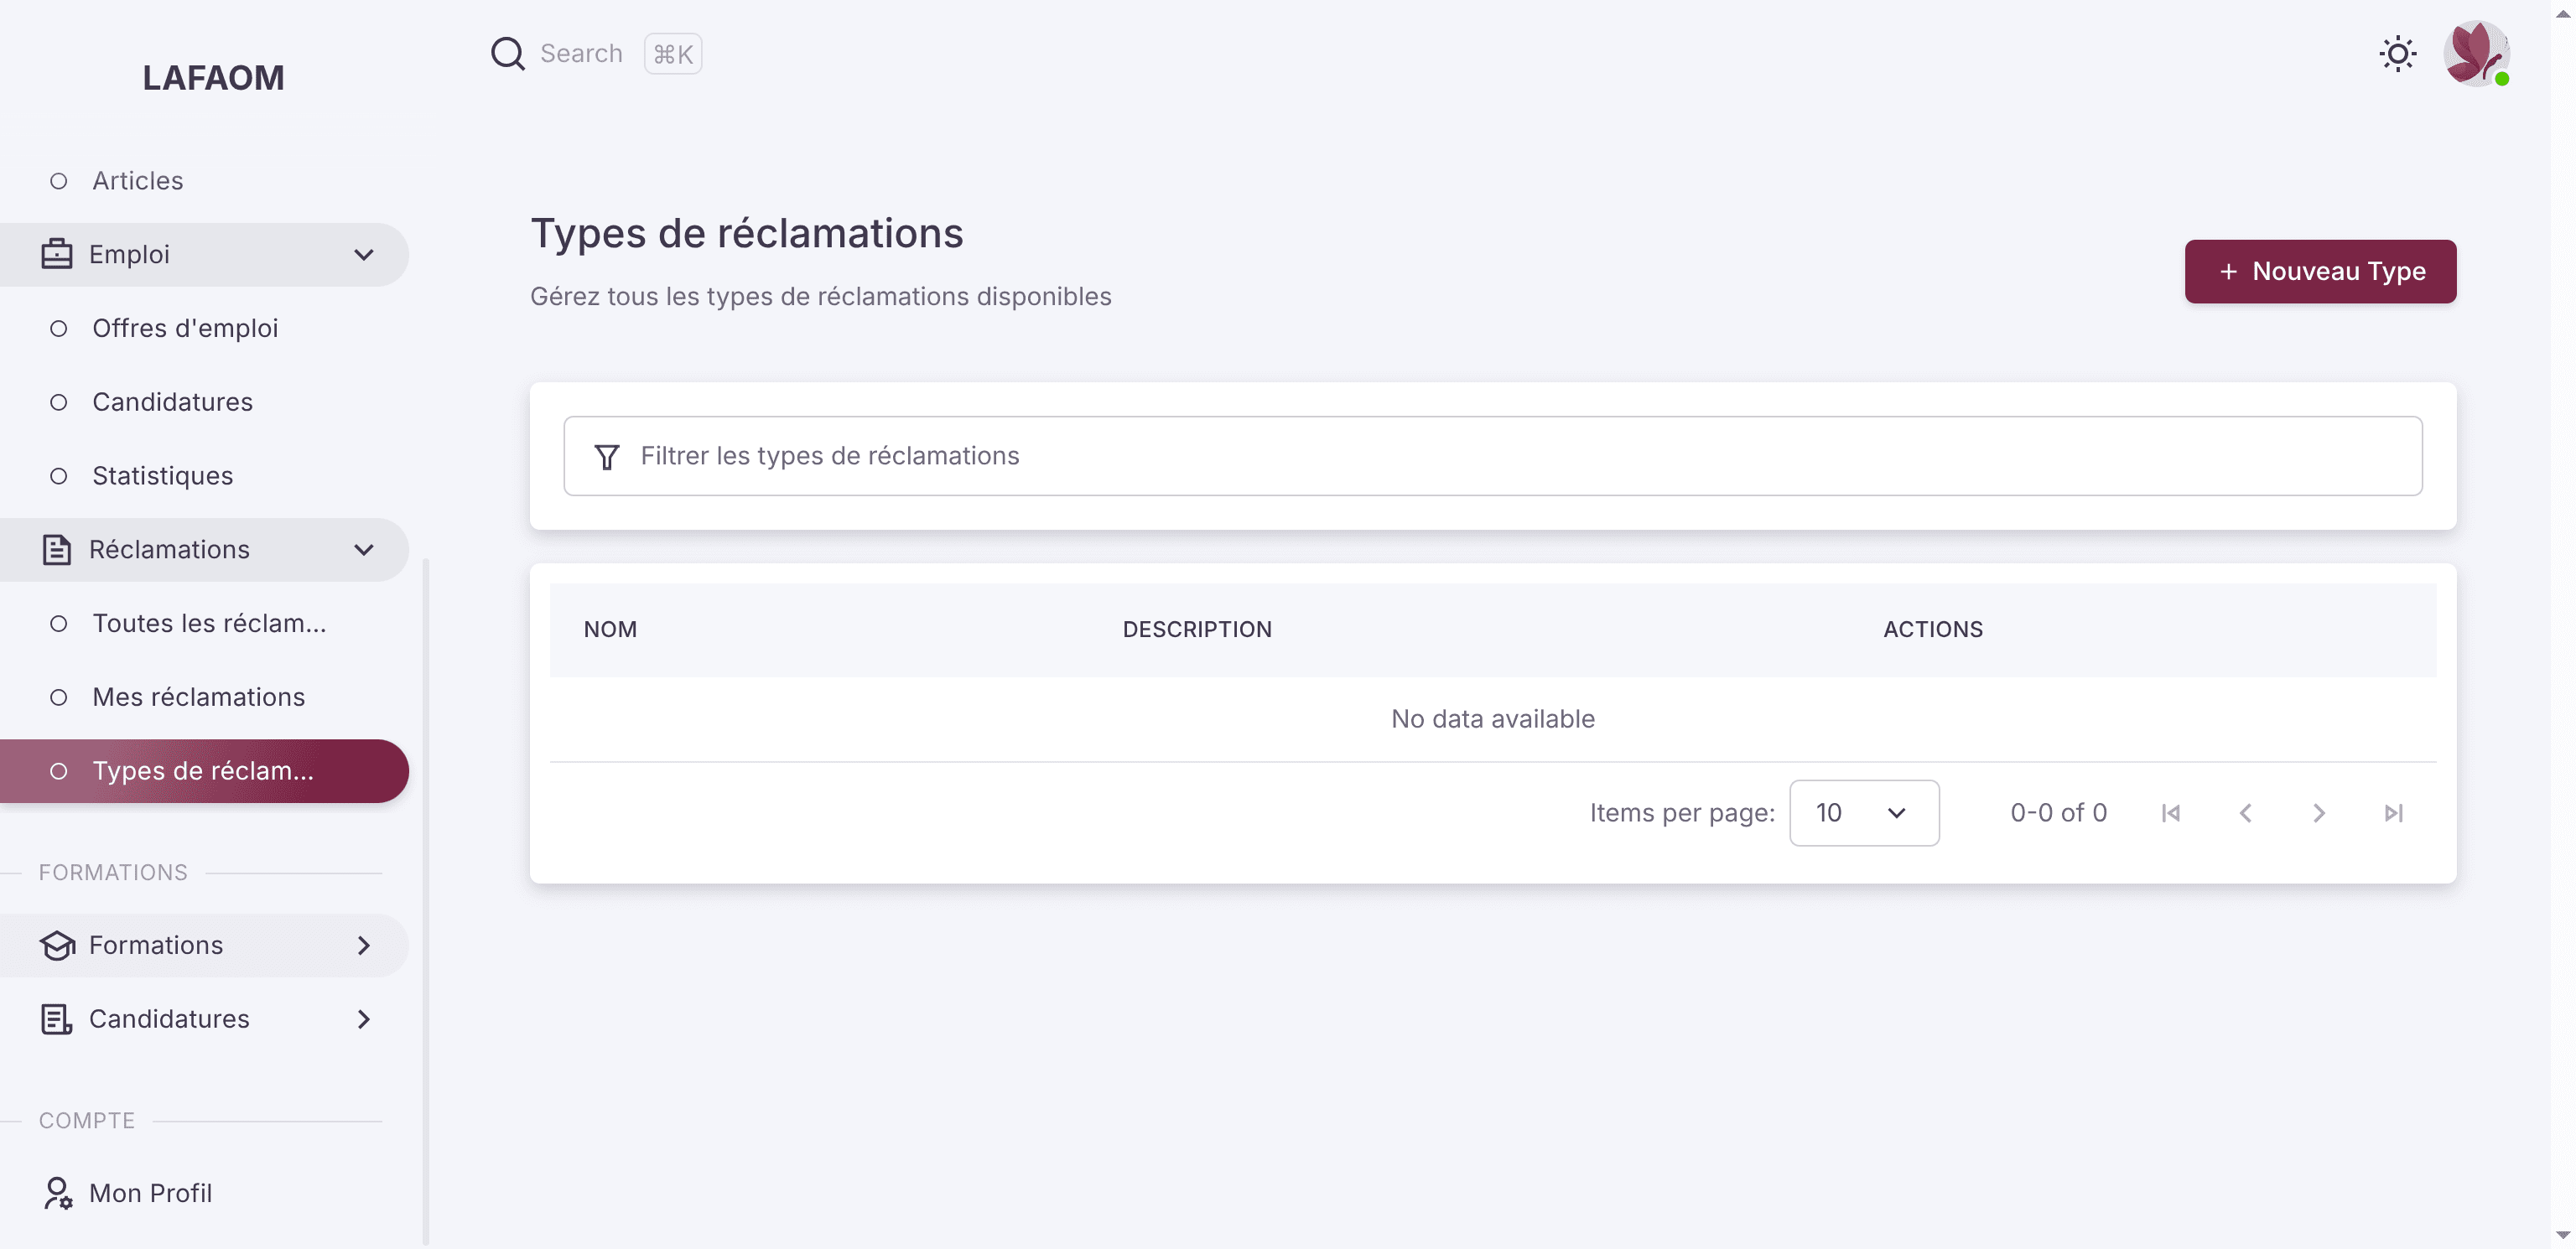Click the Mon Profil menu label
2576x1249 pixels.
[x=150, y=1193]
